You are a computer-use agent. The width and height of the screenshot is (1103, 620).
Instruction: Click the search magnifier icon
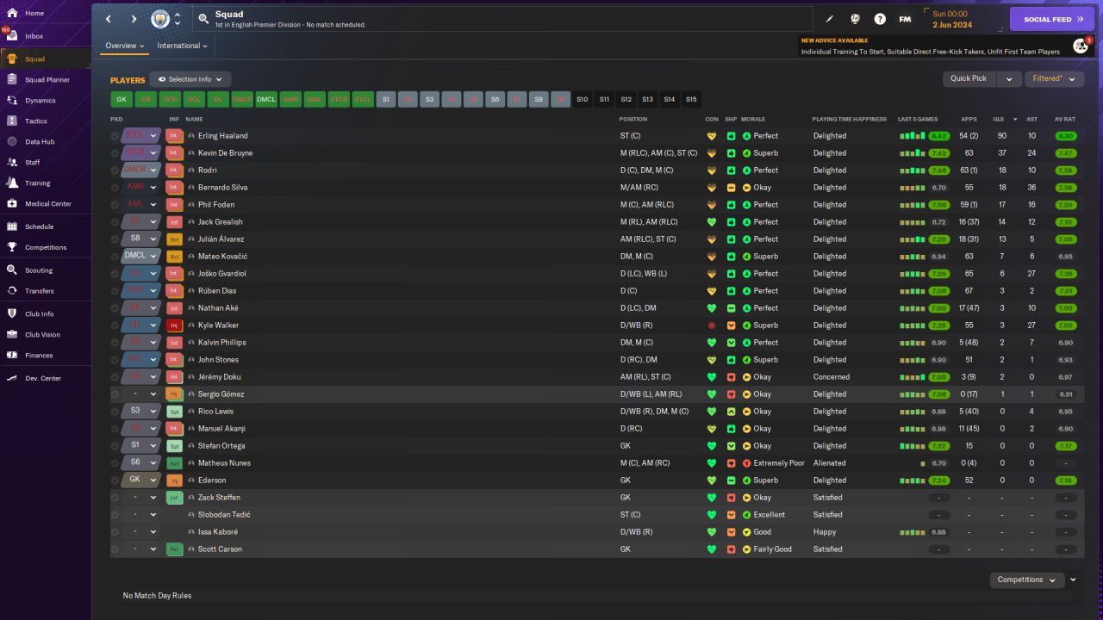point(203,18)
